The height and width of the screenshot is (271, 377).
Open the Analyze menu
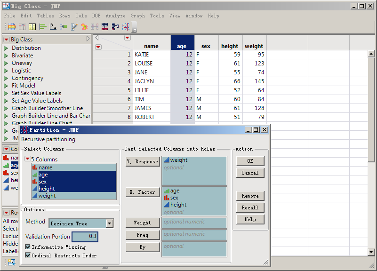[x=115, y=16]
